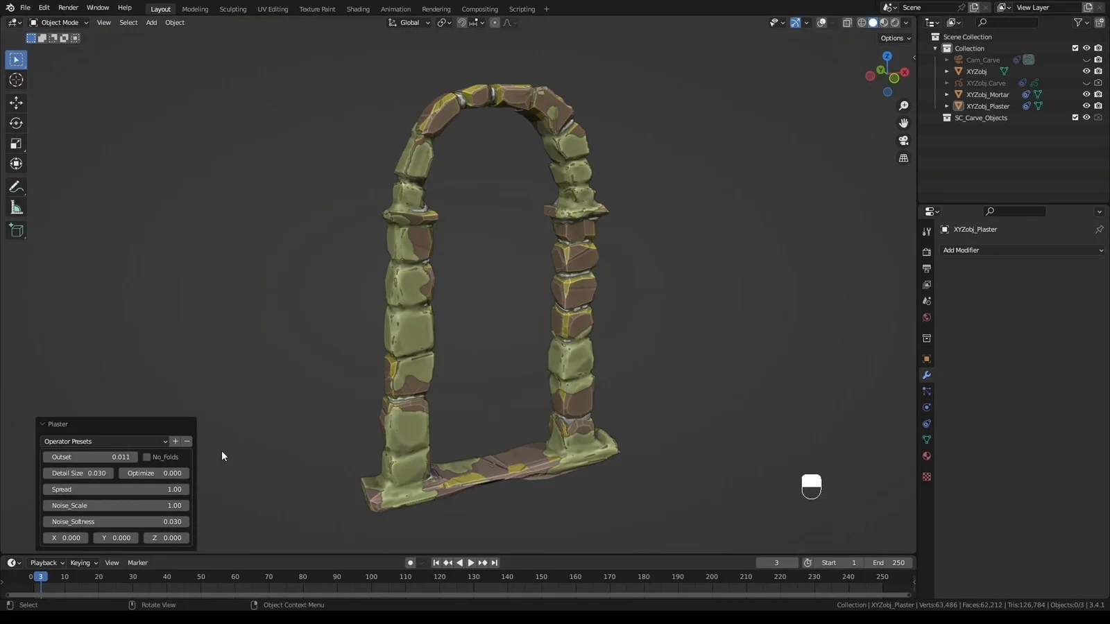
Task: Open the Rendering menu
Action: tap(436, 9)
